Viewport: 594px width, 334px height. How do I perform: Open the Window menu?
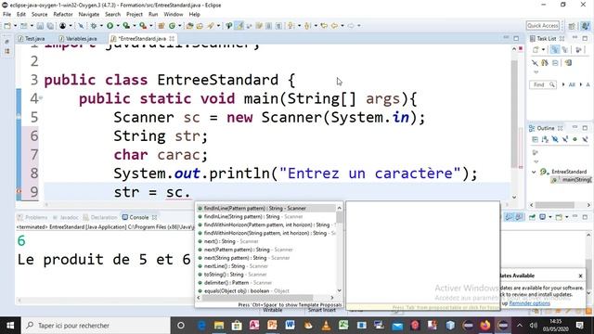[x=174, y=15]
